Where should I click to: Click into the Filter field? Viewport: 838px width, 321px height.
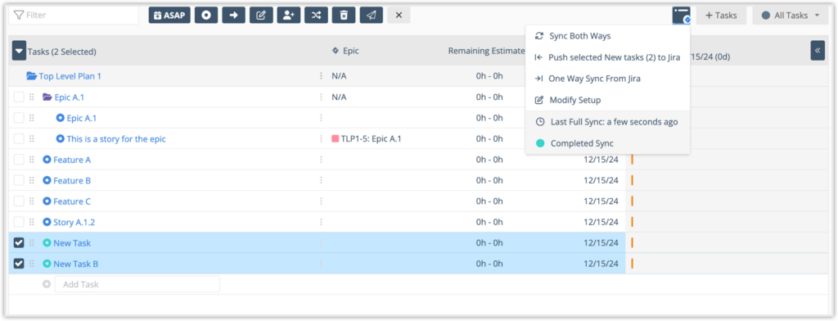74,15
